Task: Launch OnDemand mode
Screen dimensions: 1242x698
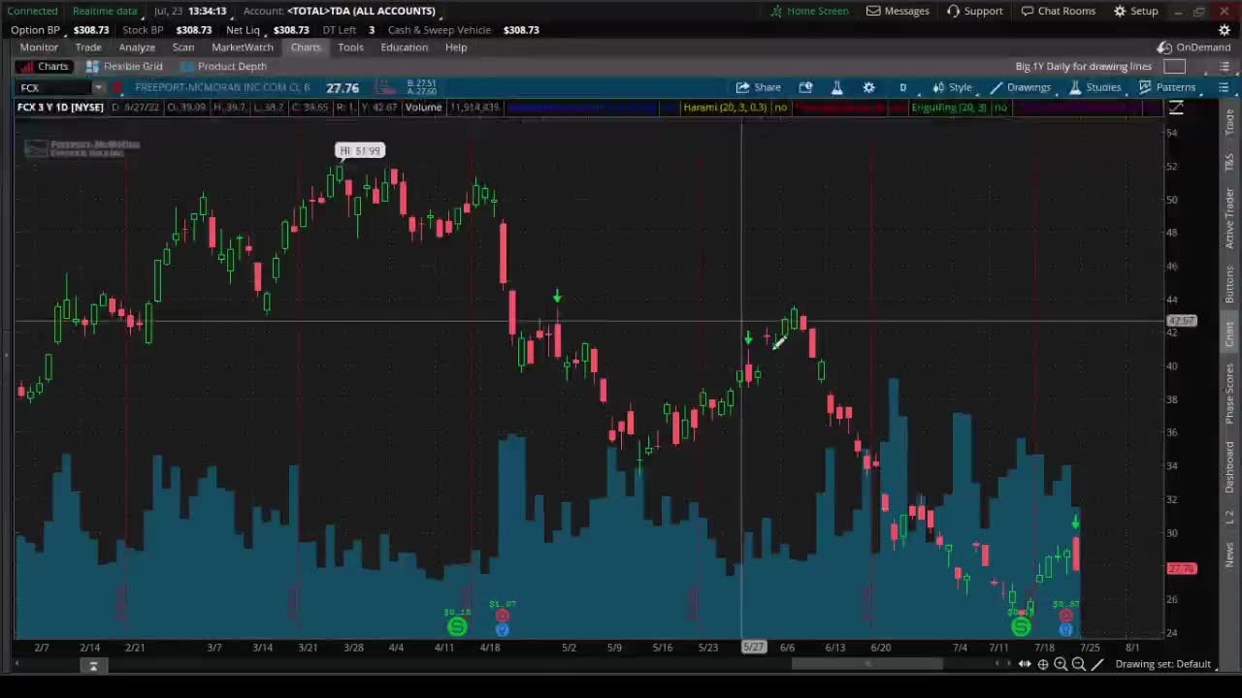Action: click(x=1193, y=48)
